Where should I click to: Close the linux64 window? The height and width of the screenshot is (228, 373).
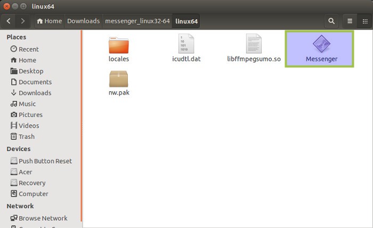pos(6,6)
